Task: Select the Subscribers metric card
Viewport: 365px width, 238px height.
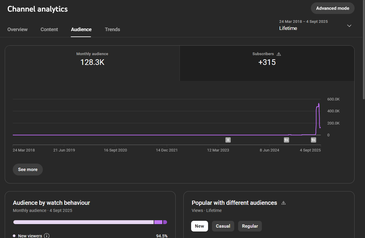Action: coord(267,63)
